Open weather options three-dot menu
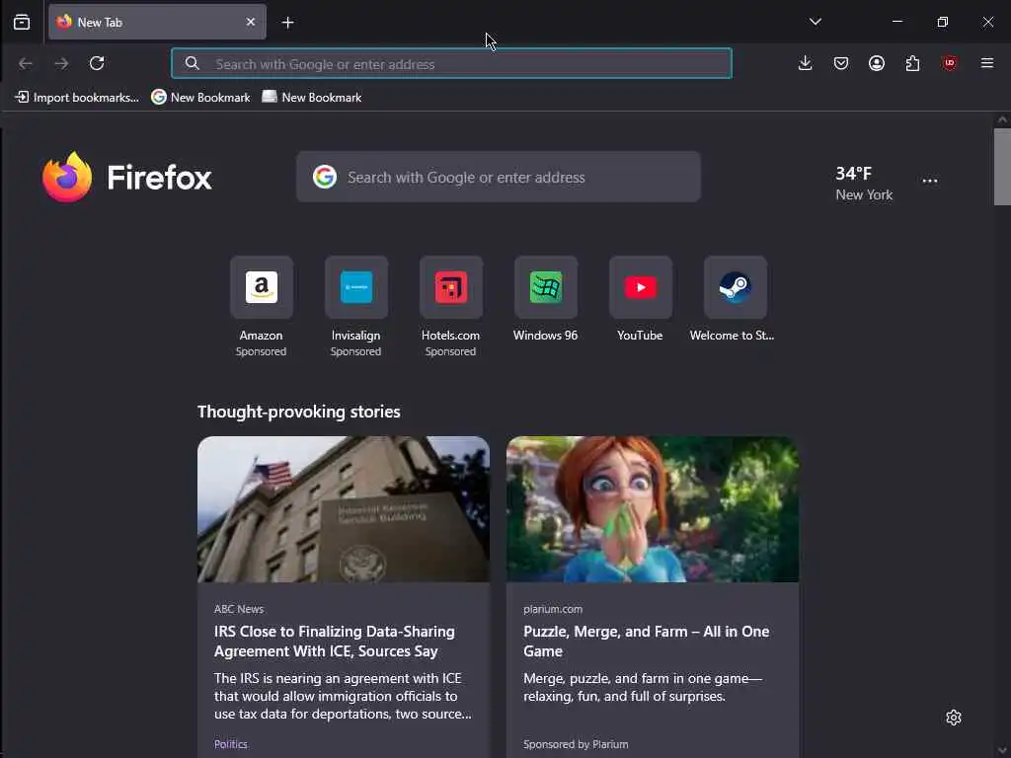Image resolution: width=1011 pixels, height=758 pixels. tap(930, 182)
